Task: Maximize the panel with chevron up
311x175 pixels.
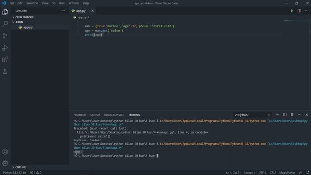Action: tap(299, 115)
